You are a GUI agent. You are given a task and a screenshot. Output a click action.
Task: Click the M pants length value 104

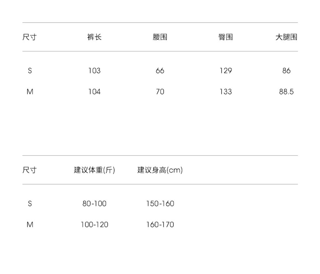tap(94, 92)
